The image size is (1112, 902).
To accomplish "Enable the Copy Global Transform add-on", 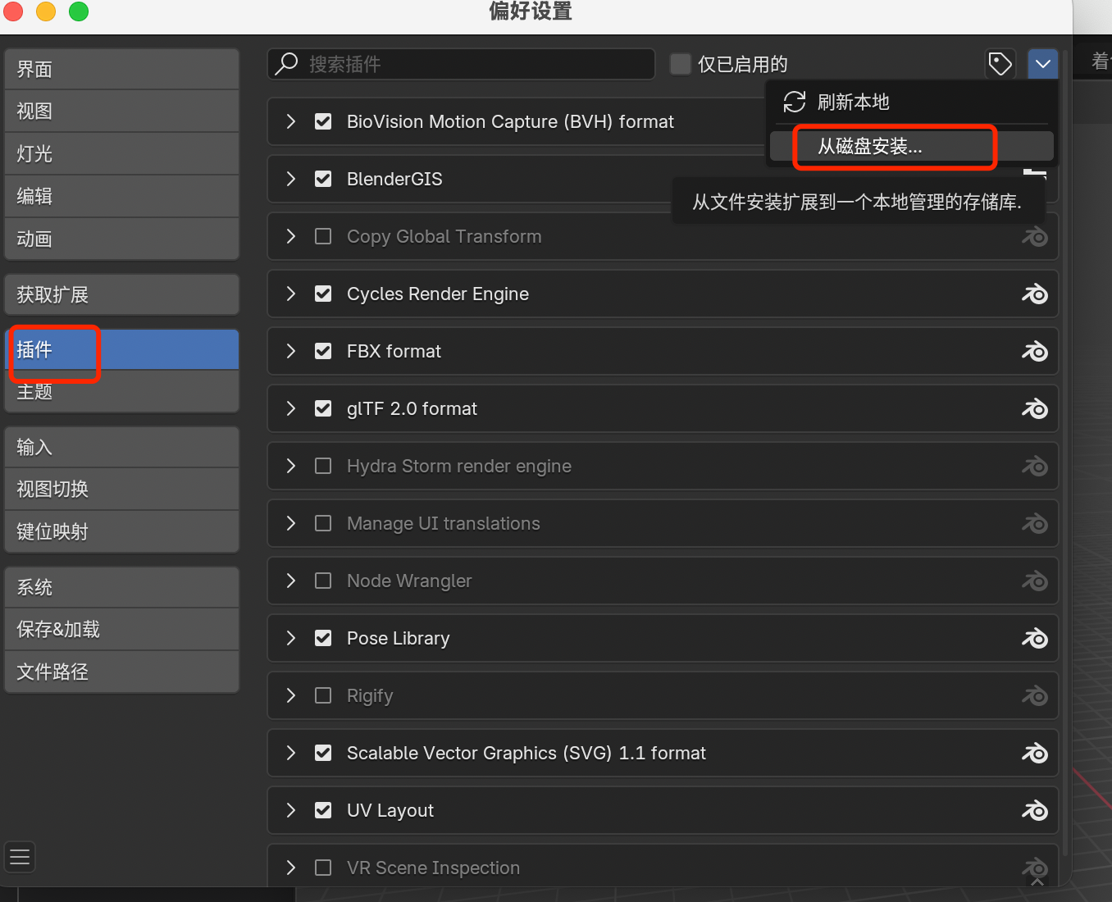I will (323, 236).
